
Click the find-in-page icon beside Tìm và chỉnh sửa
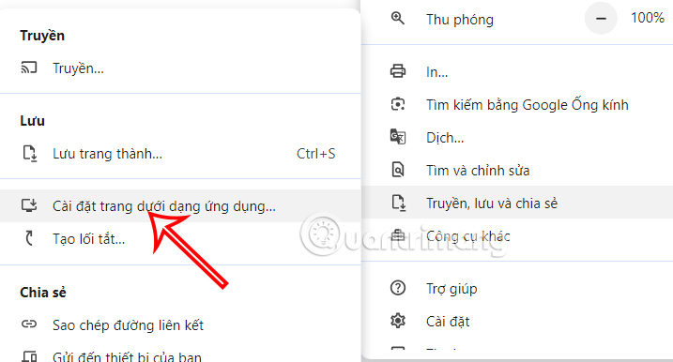(x=398, y=170)
